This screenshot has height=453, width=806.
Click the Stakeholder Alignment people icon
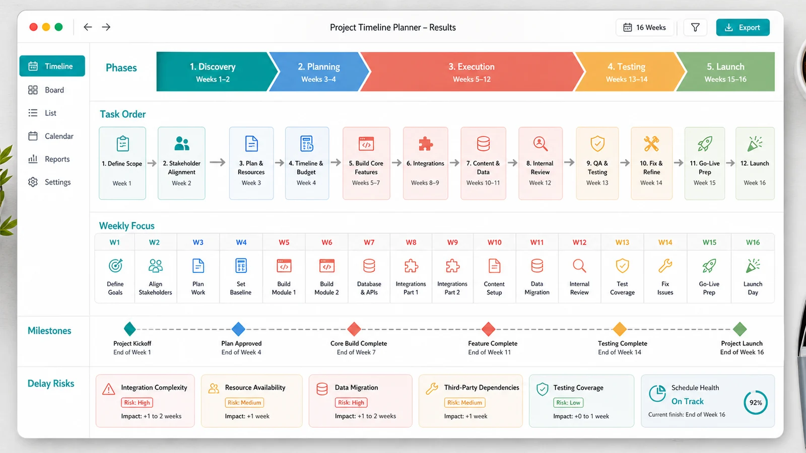click(181, 143)
